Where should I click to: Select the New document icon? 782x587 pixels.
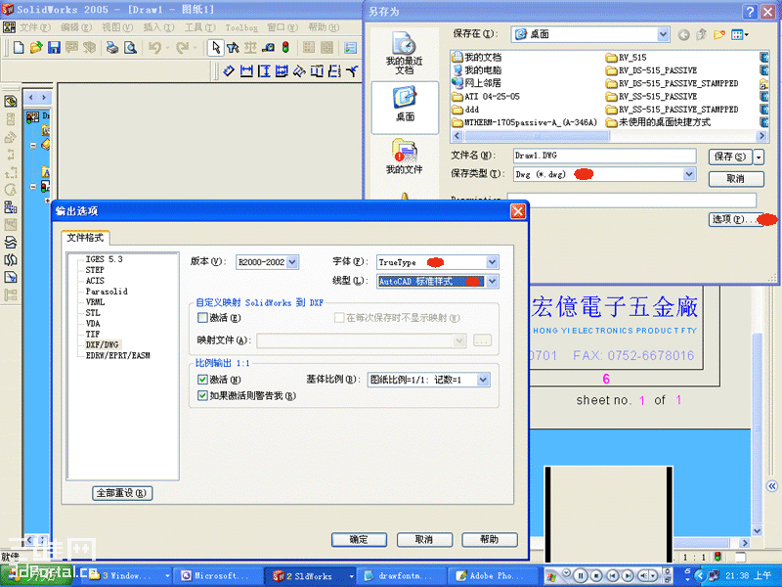[17, 47]
